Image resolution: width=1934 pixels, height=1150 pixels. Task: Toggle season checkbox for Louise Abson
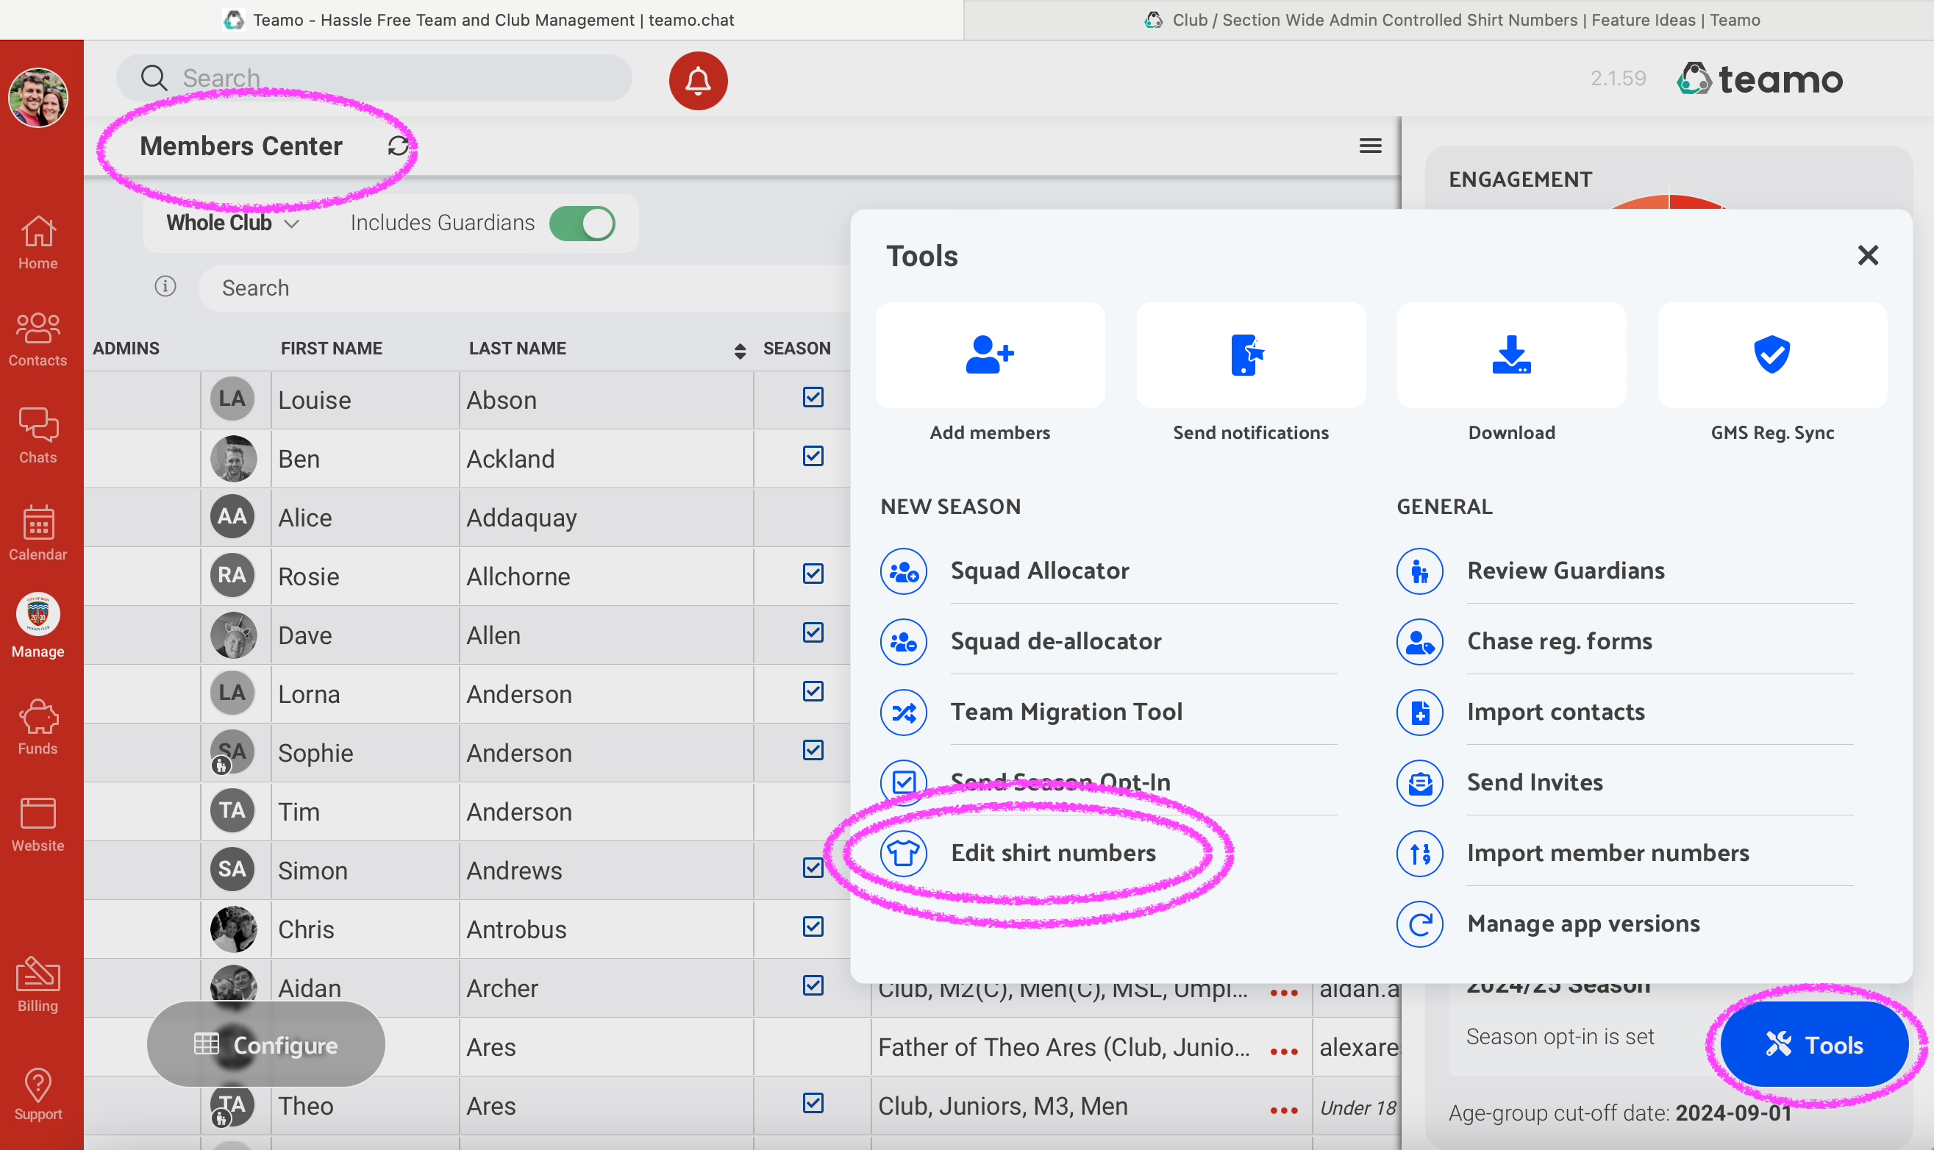(x=813, y=398)
